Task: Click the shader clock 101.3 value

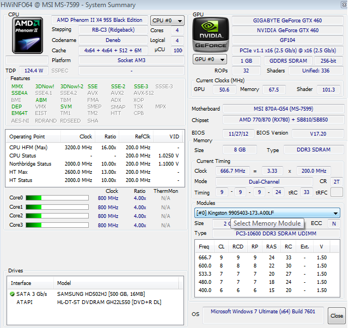Action: tap(328, 89)
